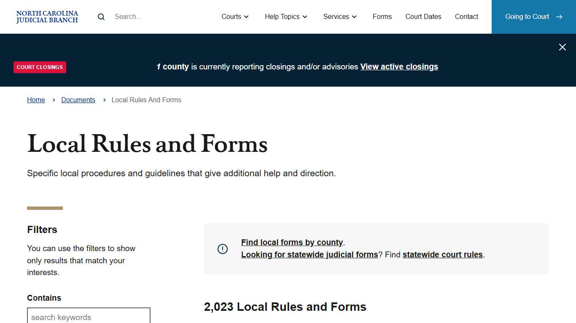Select the Forms menu item
This screenshot has width=576, height=323.
(x=382, y=16)
